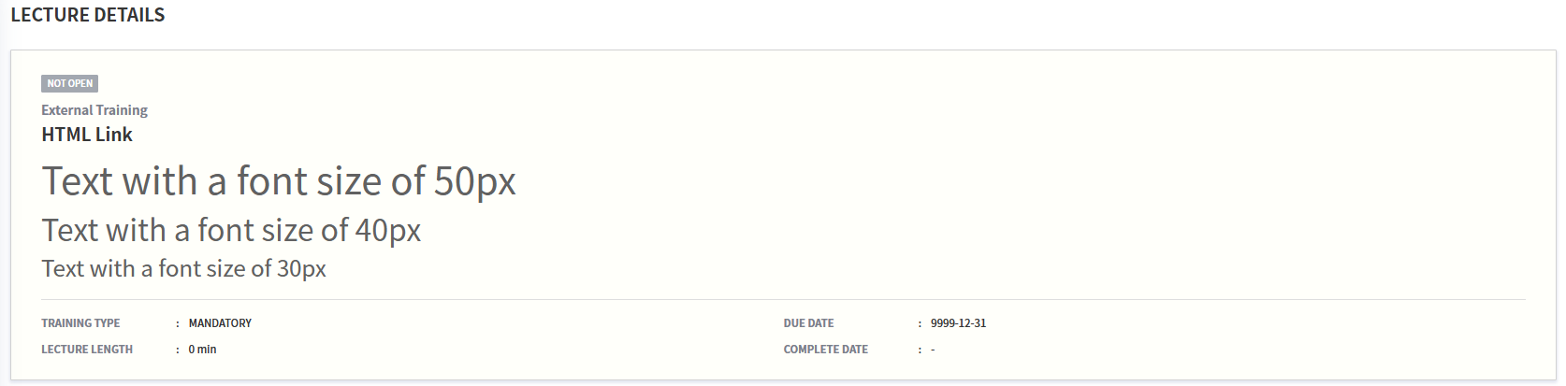Screen dimensions: 1566x386
Task: Select the 9999-12-31 due date value
Action: pyautogui.click(x=958, y=323)
